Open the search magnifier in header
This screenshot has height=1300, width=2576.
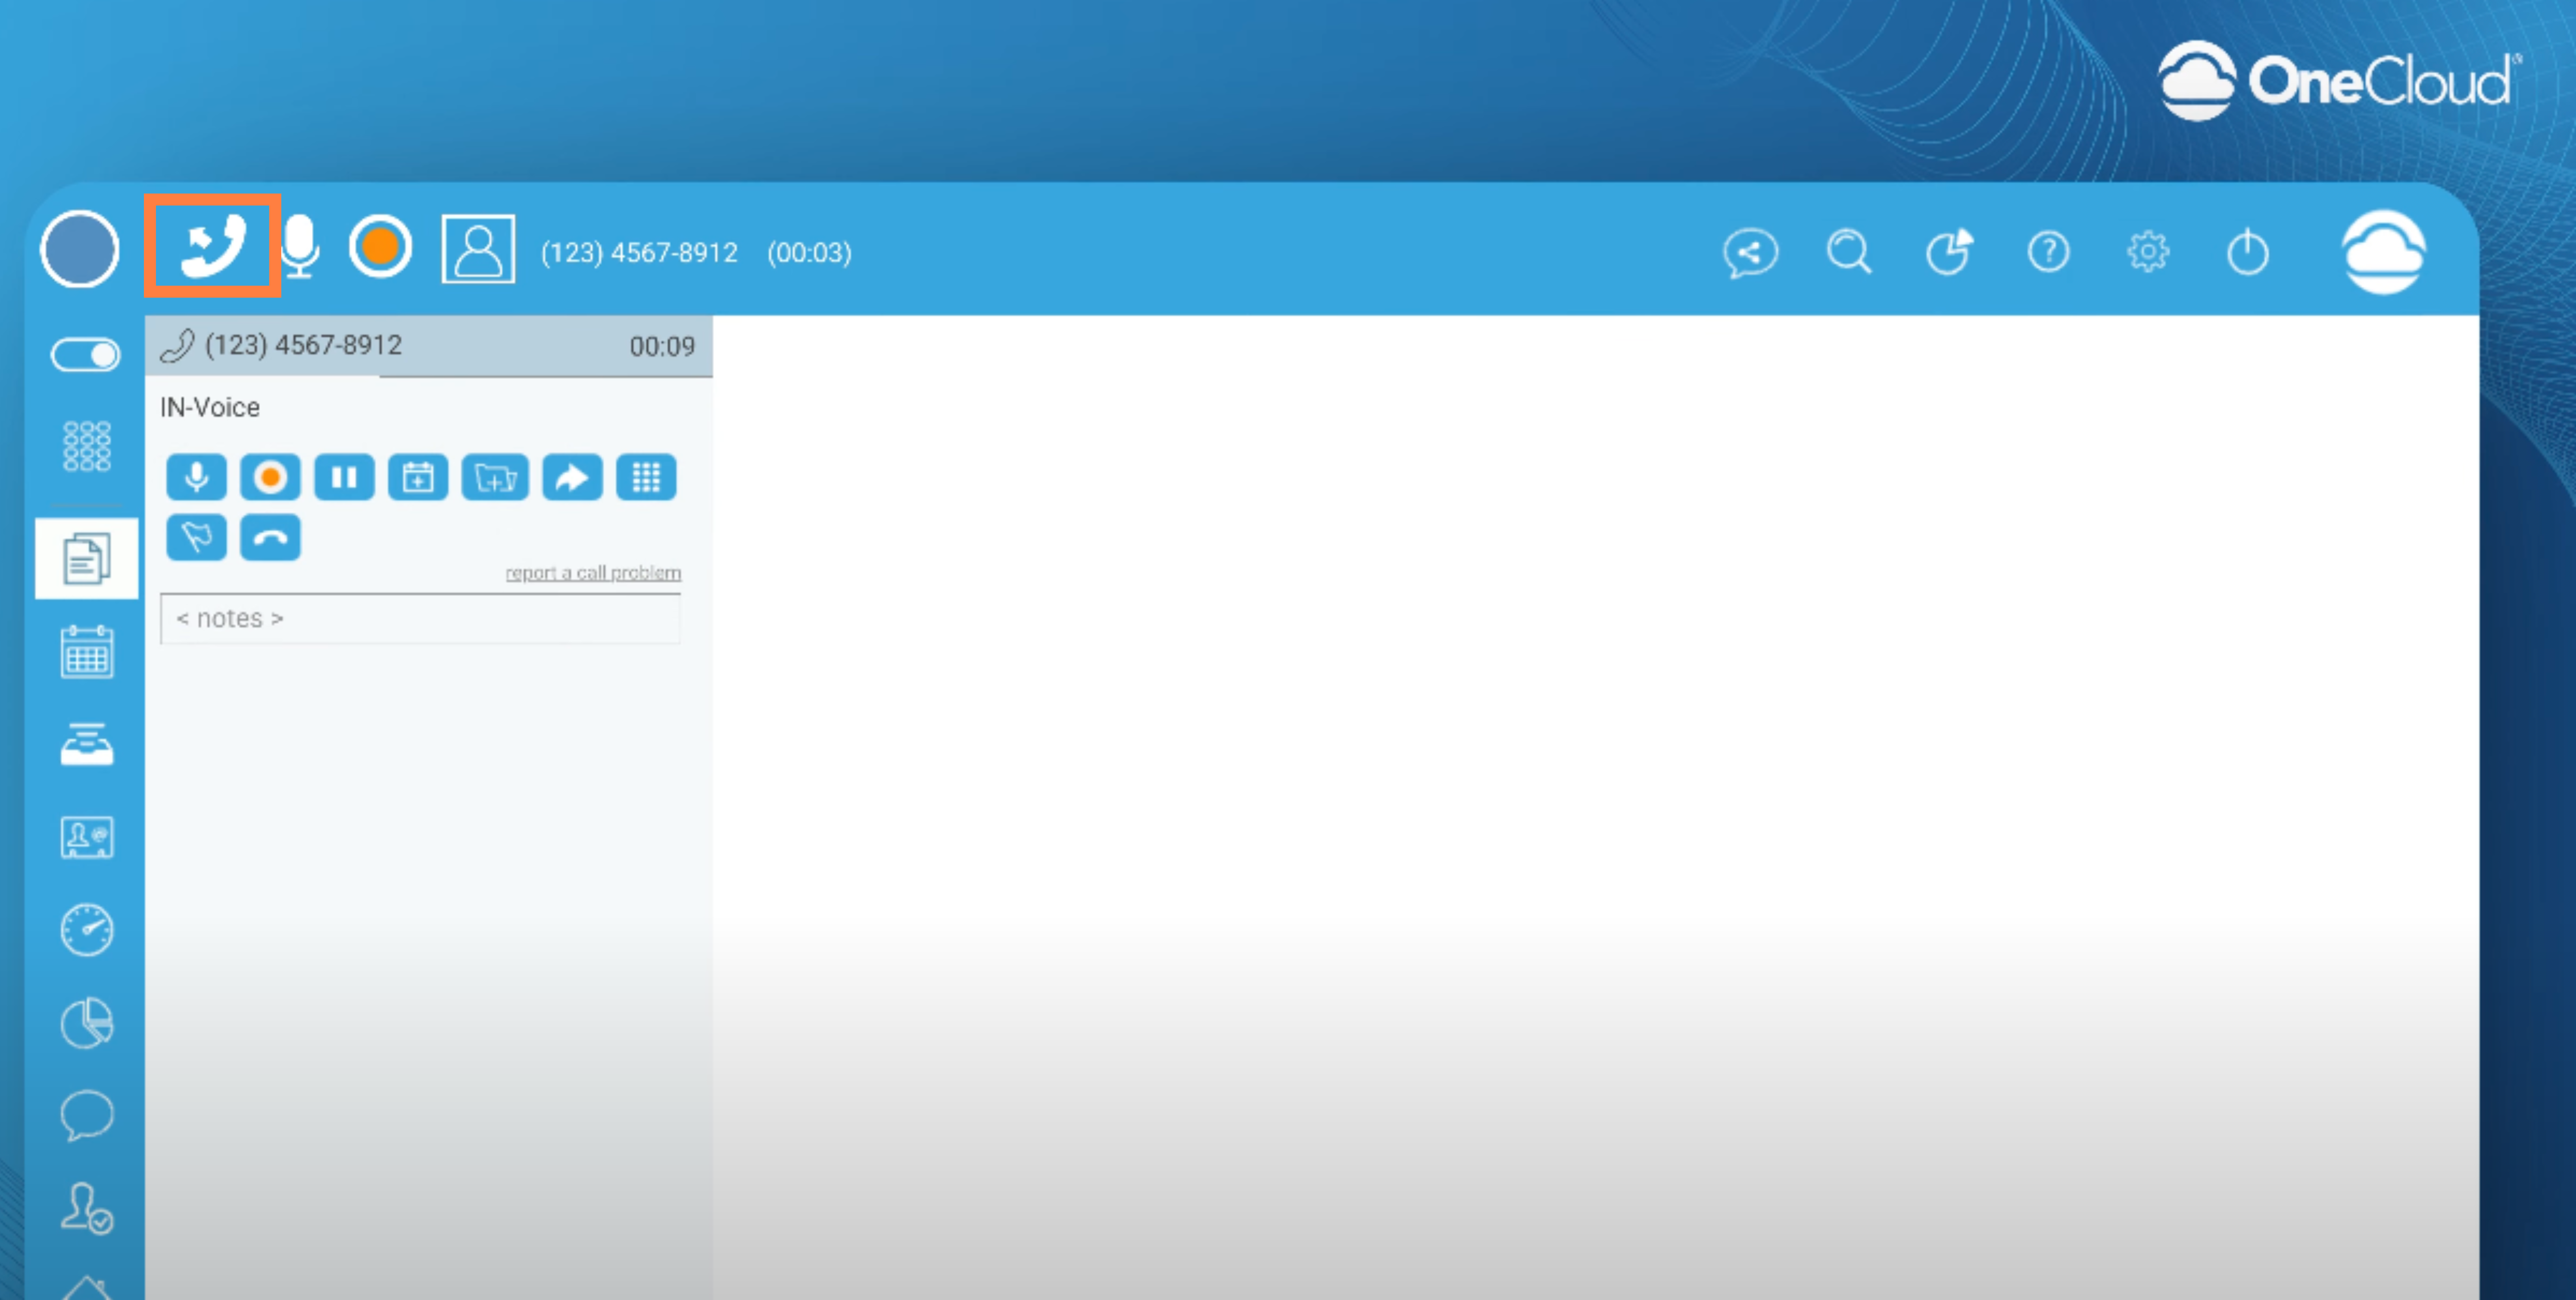pos(1848,252)
